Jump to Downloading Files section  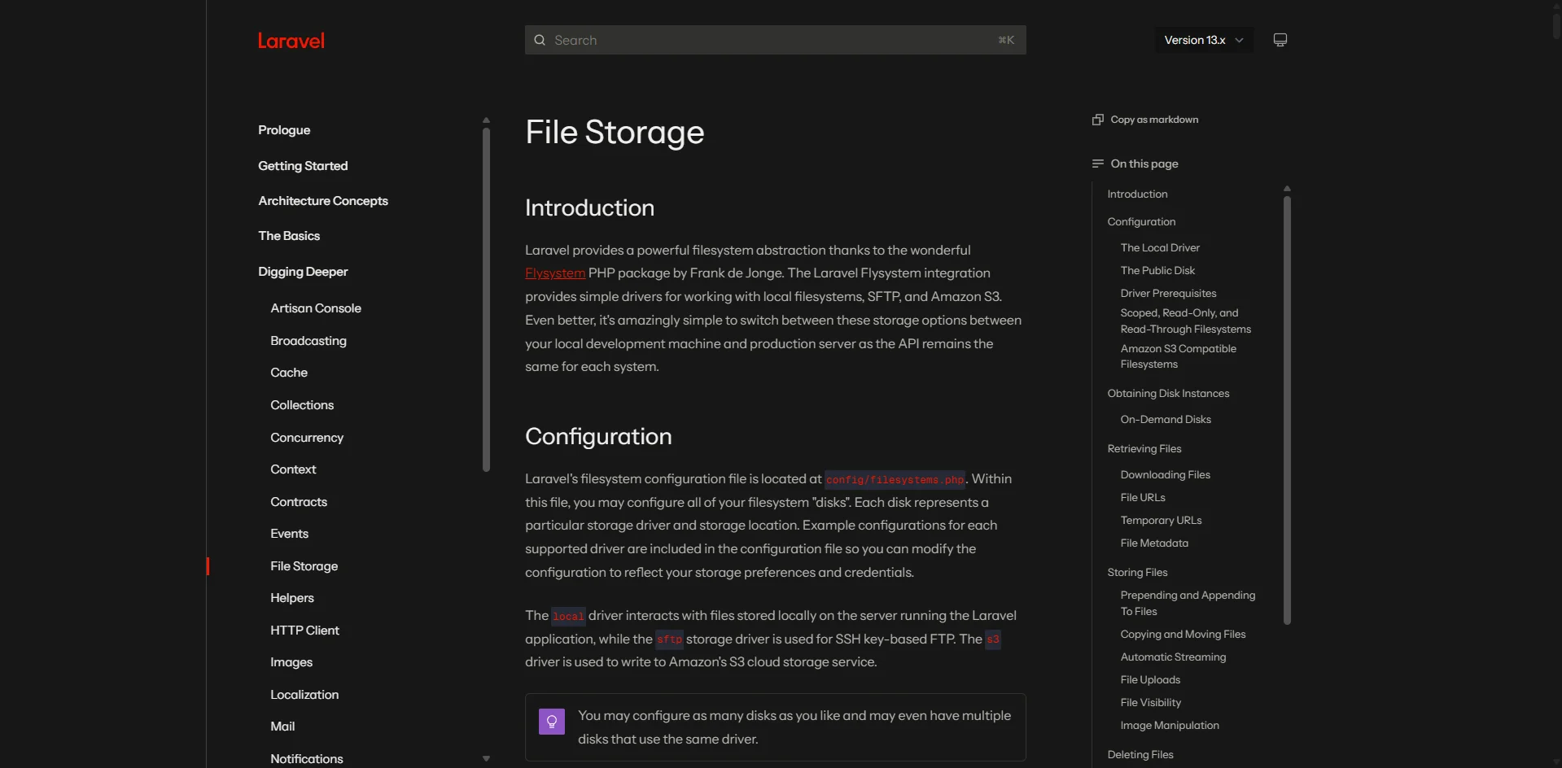1165,475
